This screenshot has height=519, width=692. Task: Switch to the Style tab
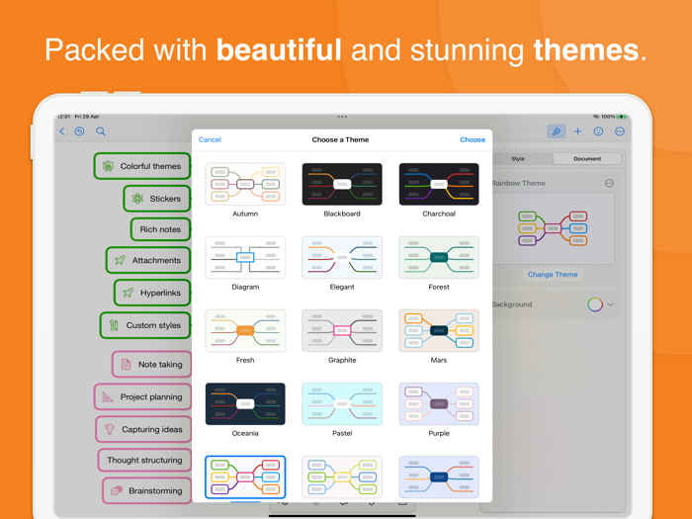point(518,158)
